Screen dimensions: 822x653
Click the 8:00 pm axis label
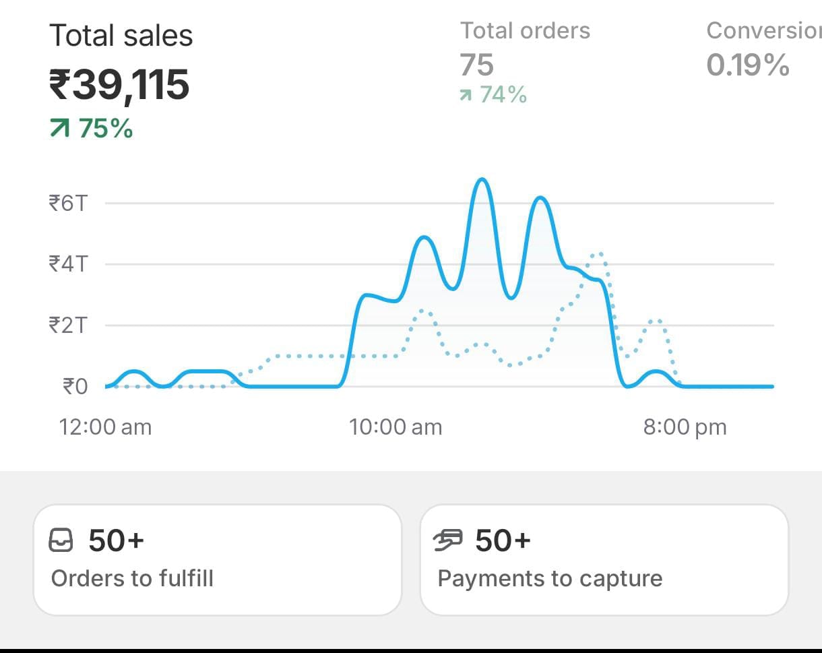click(685, 427)
